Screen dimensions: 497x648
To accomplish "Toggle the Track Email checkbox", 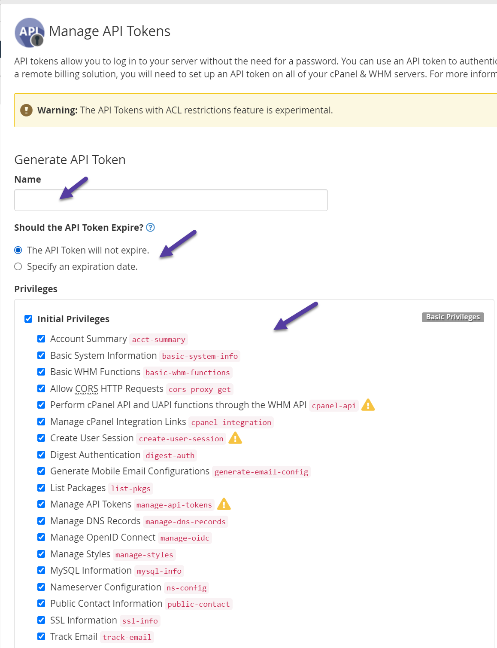I will 41,636.
